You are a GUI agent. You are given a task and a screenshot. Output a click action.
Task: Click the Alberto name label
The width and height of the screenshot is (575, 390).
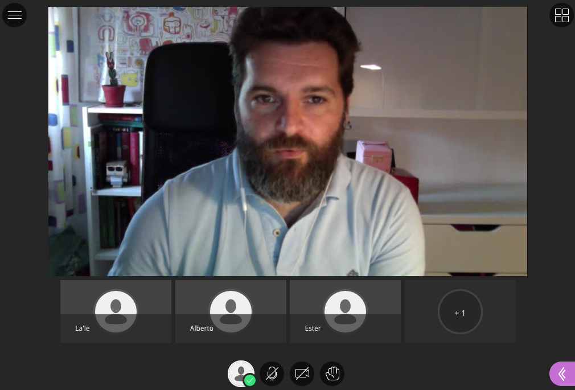click(x=202, y=329)
